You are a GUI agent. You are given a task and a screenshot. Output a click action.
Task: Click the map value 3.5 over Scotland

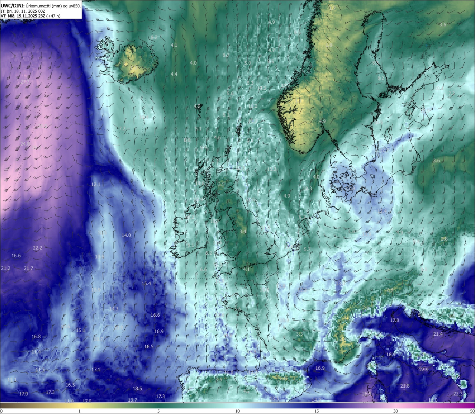pyautogui.click(x=221, y=184)
